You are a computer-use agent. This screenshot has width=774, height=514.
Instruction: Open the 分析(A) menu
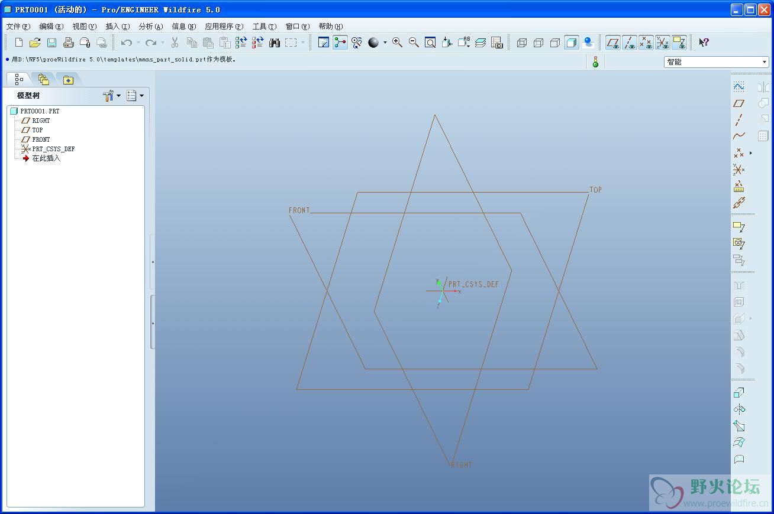150,27
